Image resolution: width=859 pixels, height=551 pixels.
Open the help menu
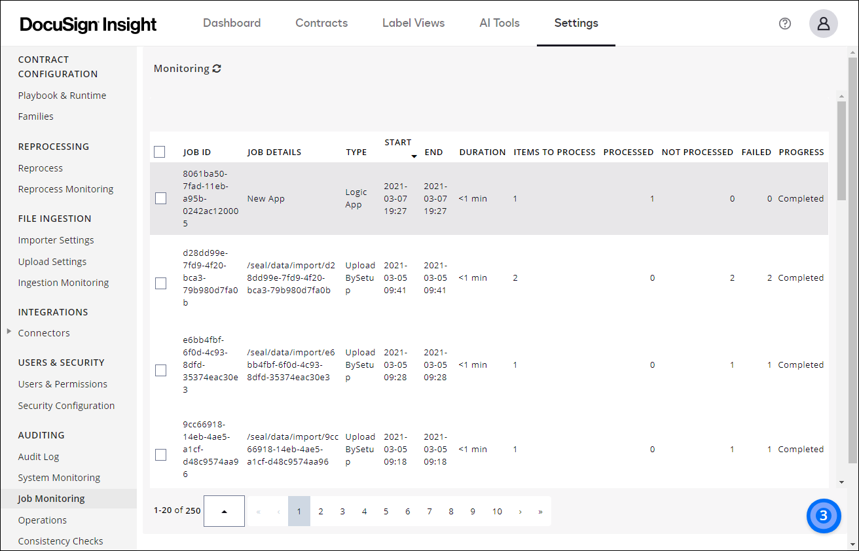click(x=784, y=24)
